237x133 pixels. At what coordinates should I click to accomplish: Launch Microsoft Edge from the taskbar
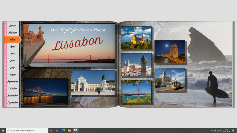tap(63, 130)
